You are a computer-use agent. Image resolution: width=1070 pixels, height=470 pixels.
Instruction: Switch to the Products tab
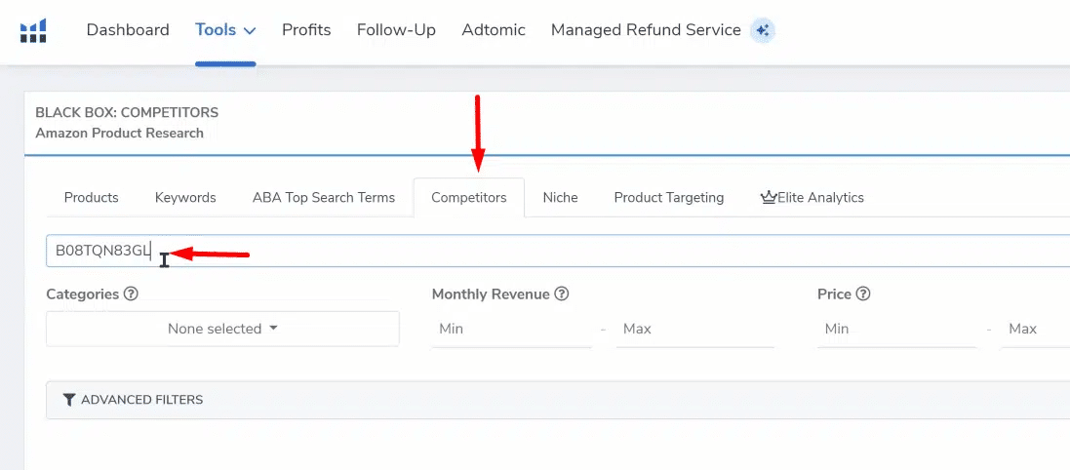[91, 197]
